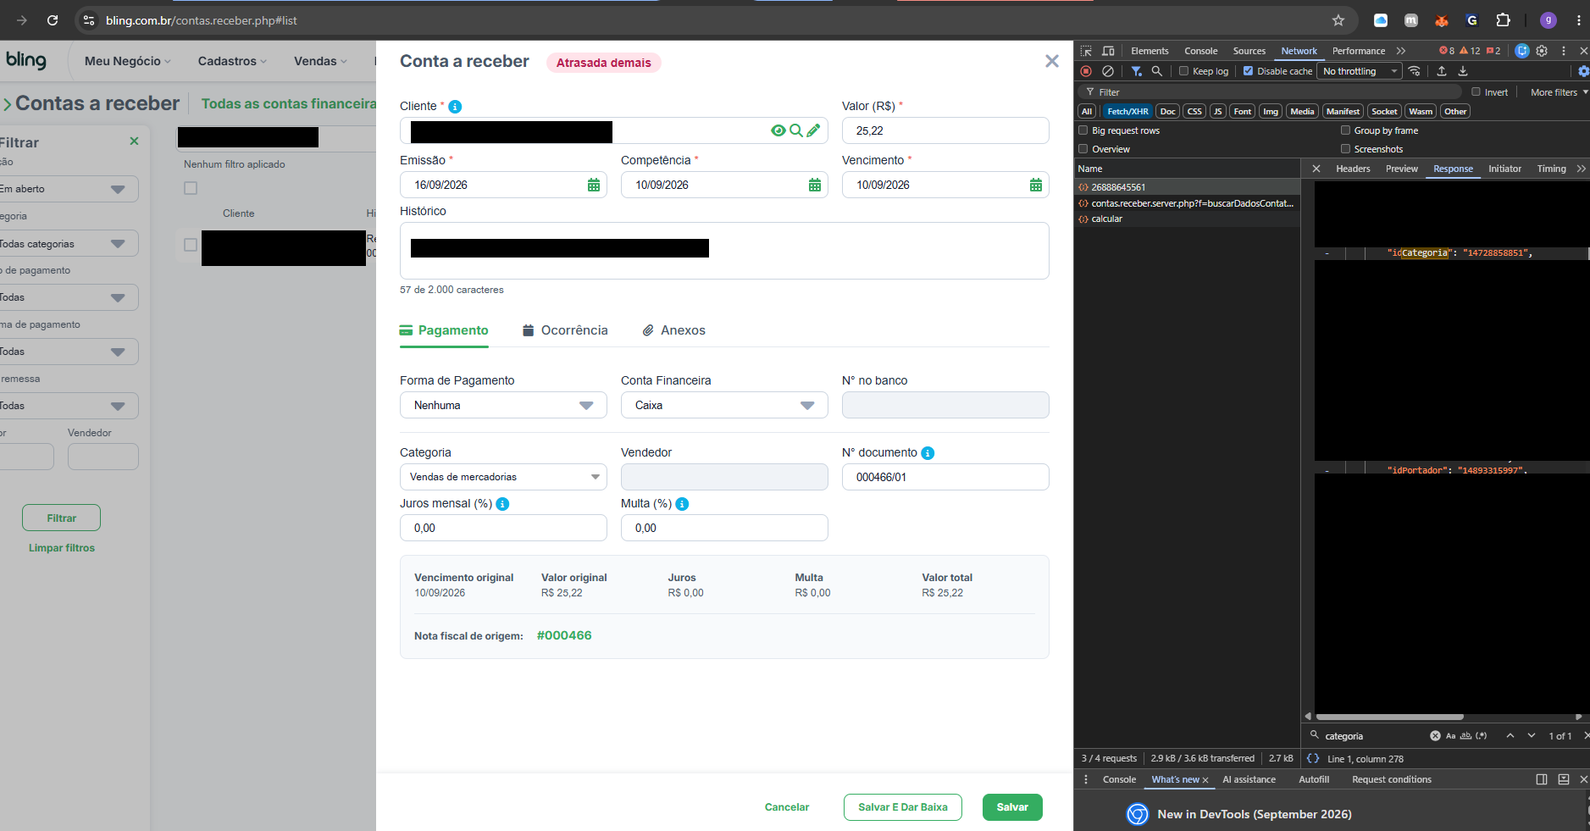Enable the Invert filter checkbox

pyautogui.click(x=1476, y=92)
